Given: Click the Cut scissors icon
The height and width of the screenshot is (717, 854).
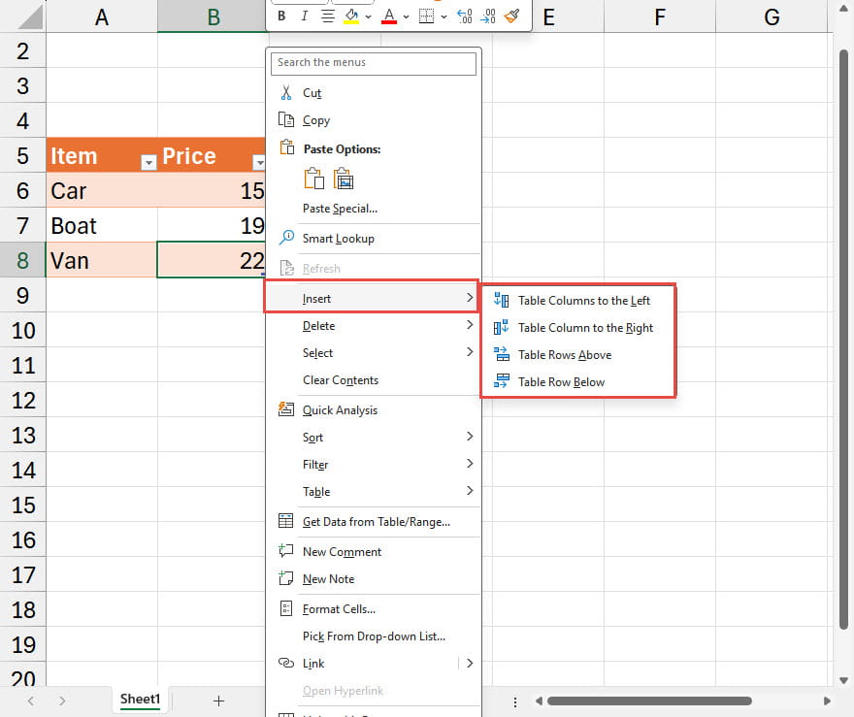Looking at the screenshot, I should [286, 93].
